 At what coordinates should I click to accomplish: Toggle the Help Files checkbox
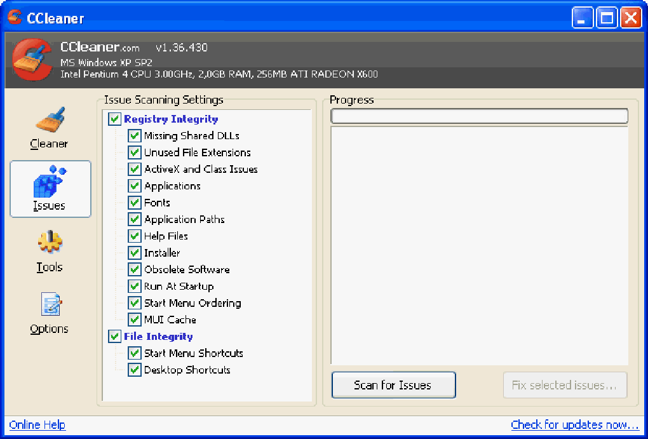tap(134, 236)
